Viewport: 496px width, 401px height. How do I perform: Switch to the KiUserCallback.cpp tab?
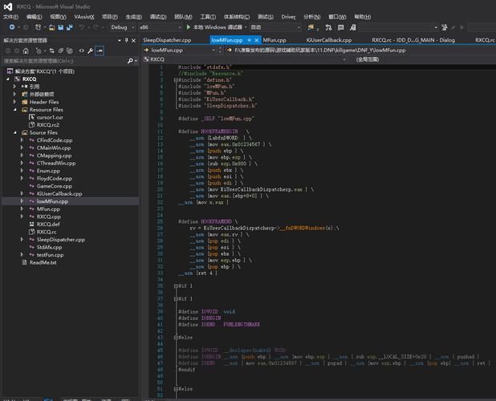[x=329, y=40]
